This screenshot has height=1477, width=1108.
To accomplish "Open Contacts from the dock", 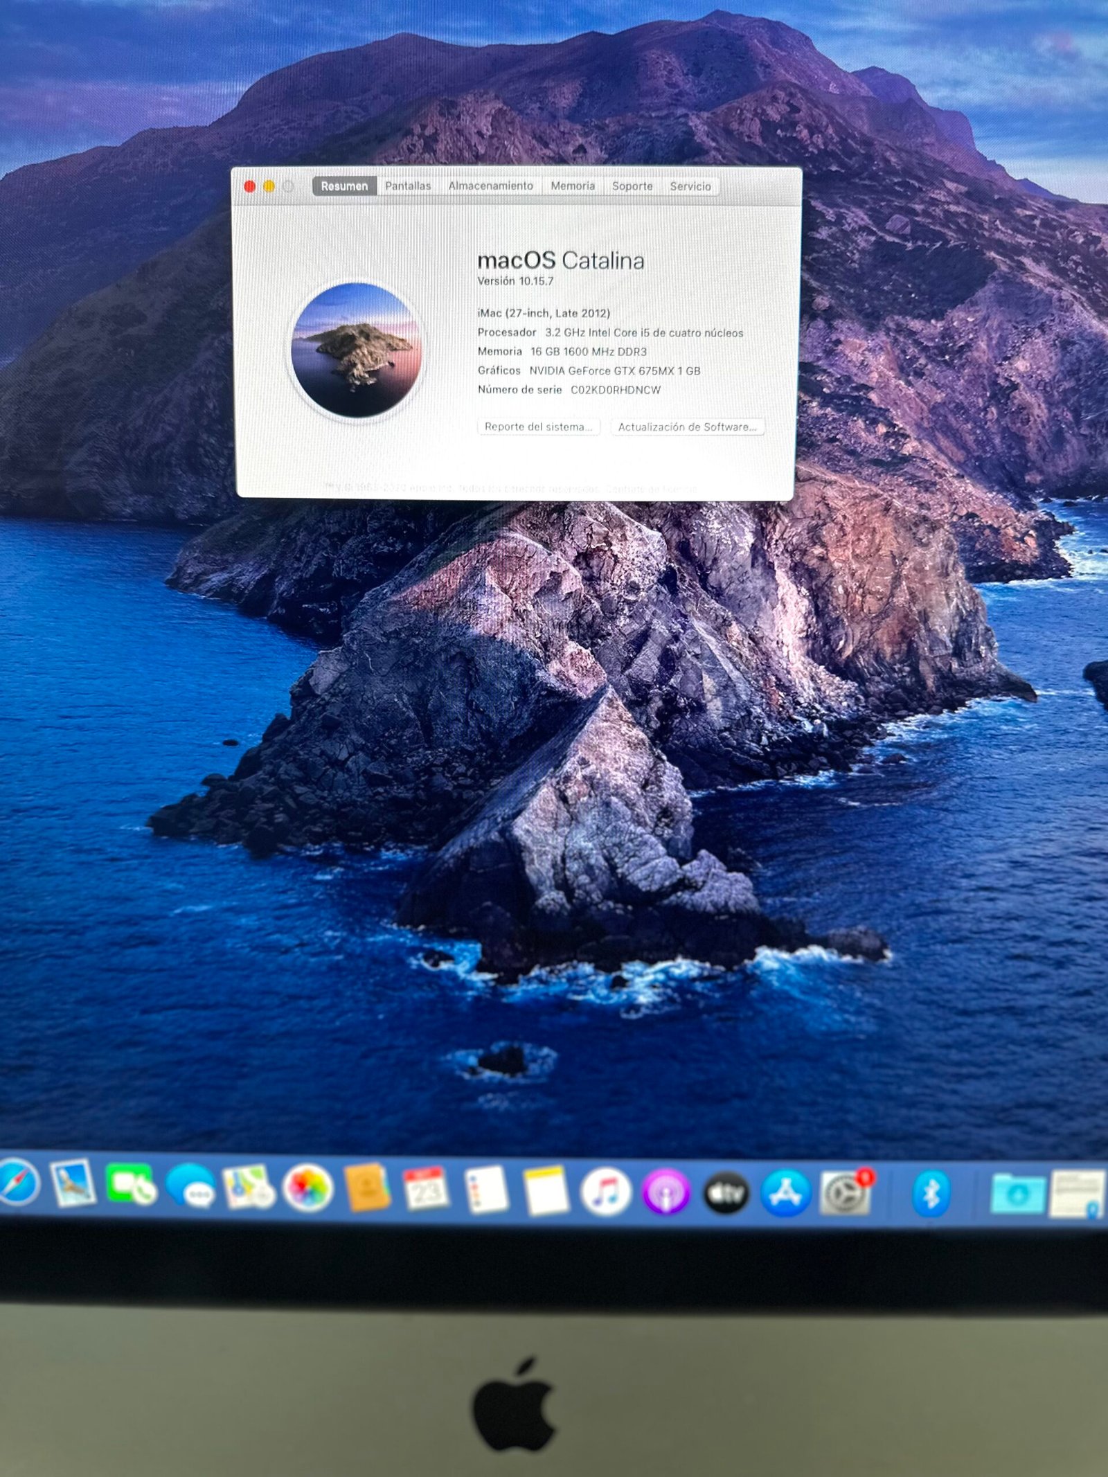I will pos(367,1188).
